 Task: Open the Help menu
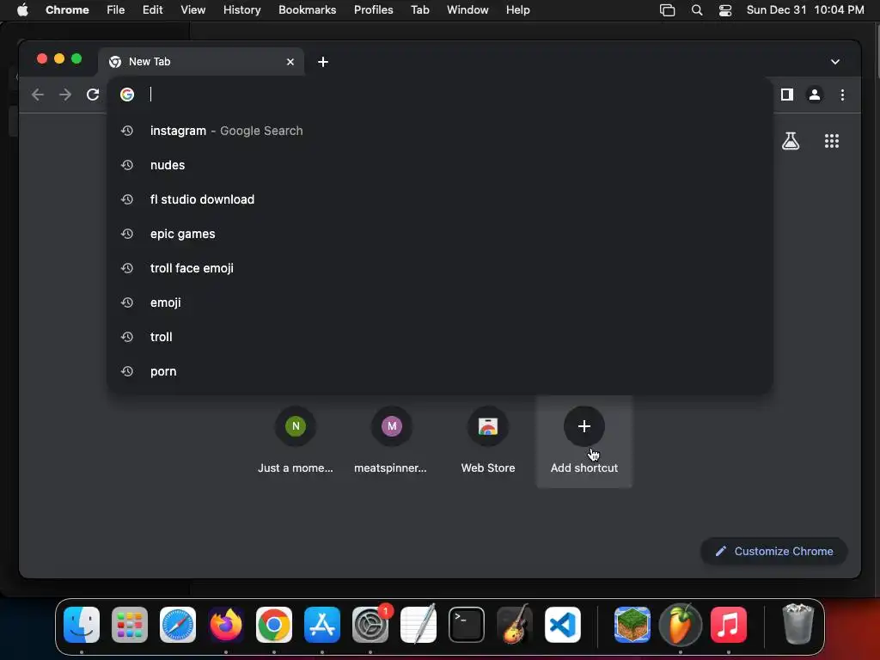[x=517, y=10]
